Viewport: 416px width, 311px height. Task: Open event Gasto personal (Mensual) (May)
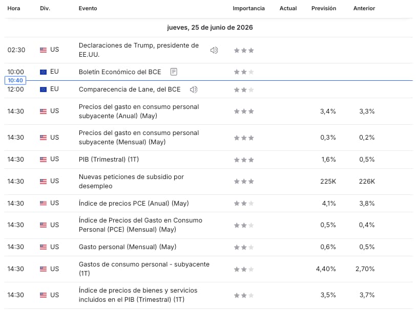point(128,247)
